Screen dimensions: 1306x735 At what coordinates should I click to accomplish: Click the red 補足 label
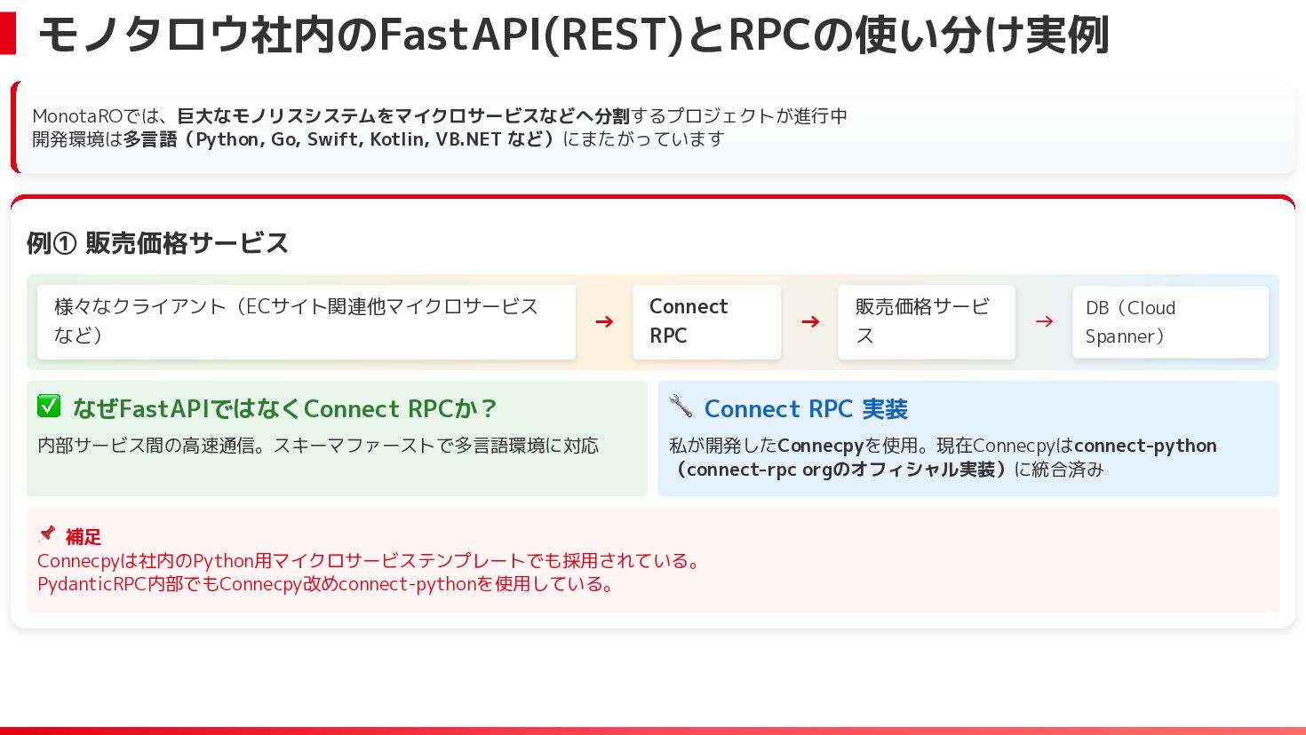pos(84,536)
